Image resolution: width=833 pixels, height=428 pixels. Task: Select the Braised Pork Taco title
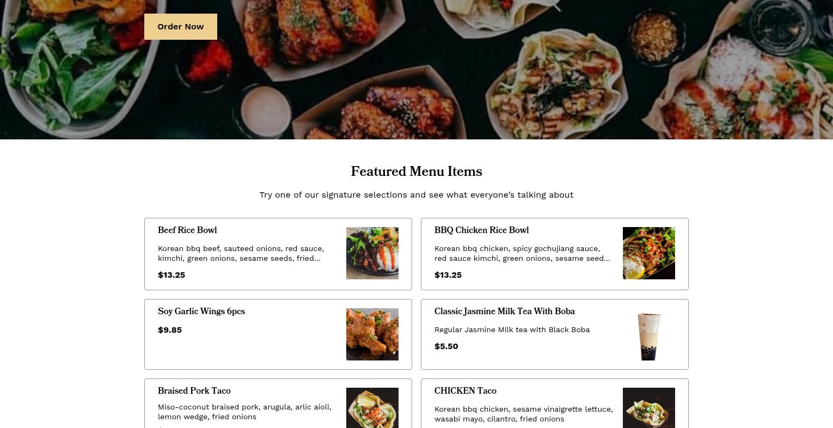pyautogui.click(x=194, y=391)
